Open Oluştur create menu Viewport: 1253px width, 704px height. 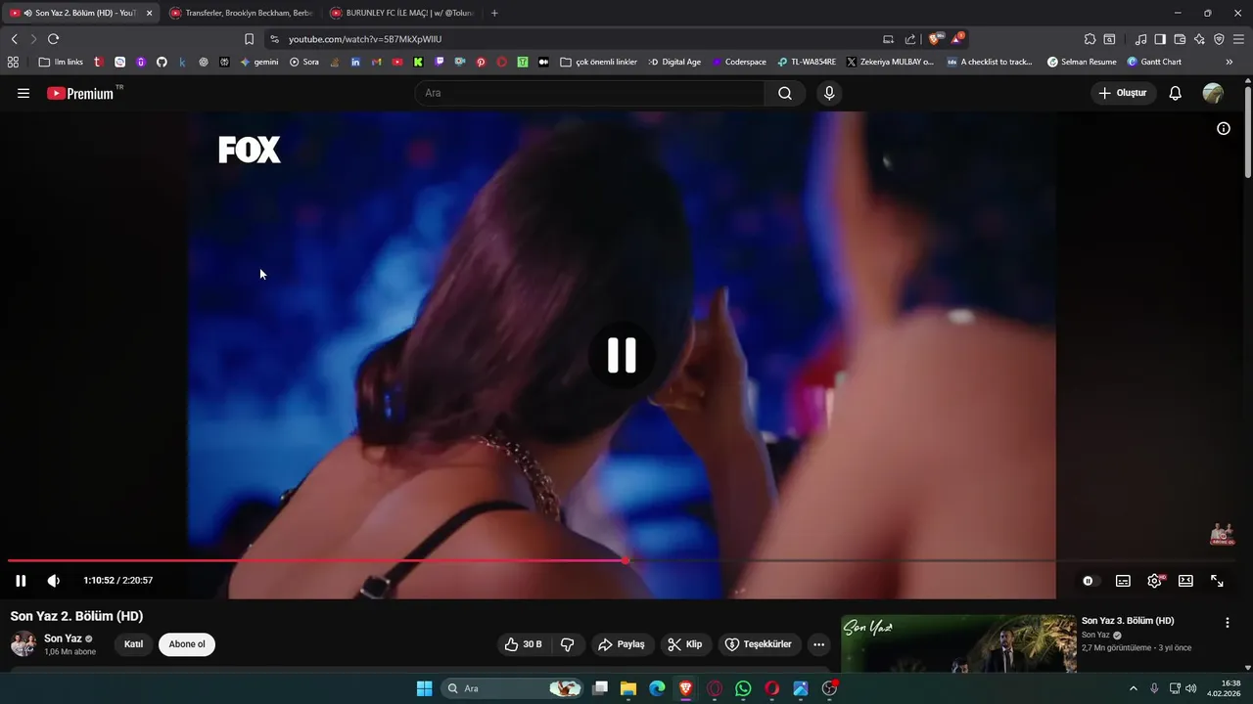click(x=1124, y=93)
